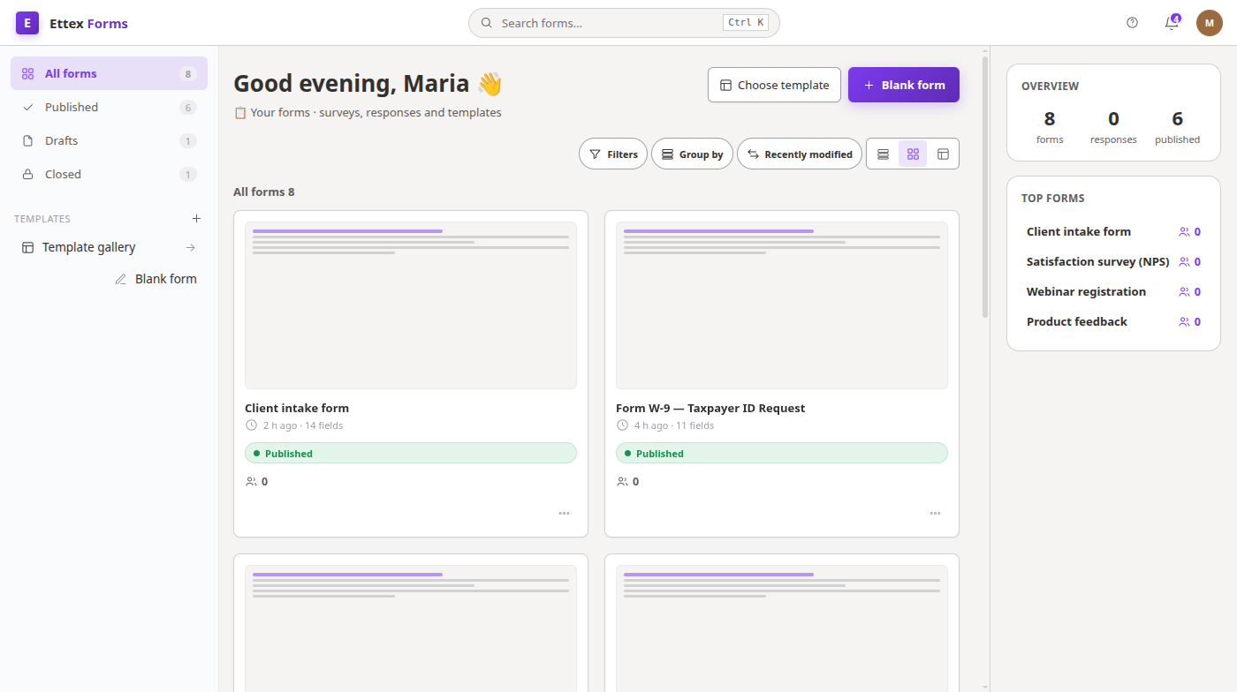Click the Client intake form card title
The image size is (1237, 692).
point(297,408)
